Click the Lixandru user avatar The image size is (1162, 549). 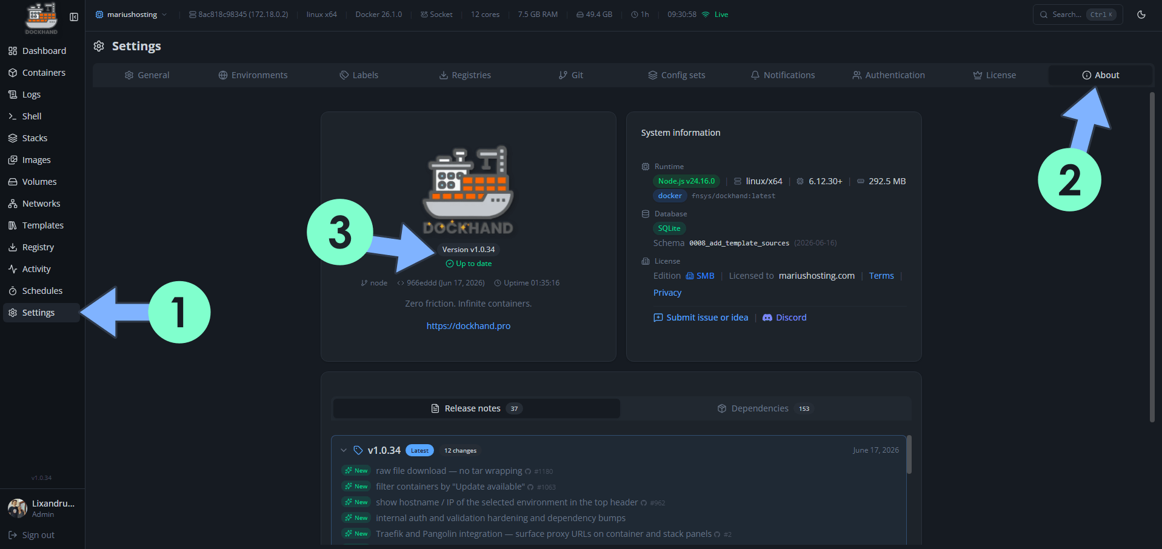point(18,508)
